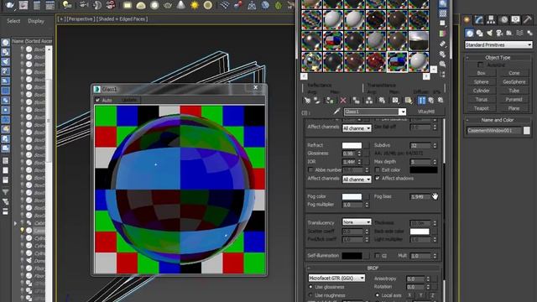This screenshot has width=537, height=302.
Task: Click the Torus primitive button
Action: point(481,99)
